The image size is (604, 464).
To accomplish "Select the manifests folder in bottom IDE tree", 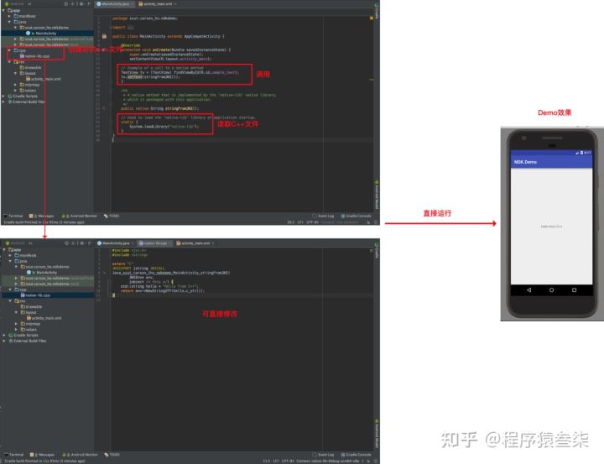I will pyautogui.click(x=26, y=256).
